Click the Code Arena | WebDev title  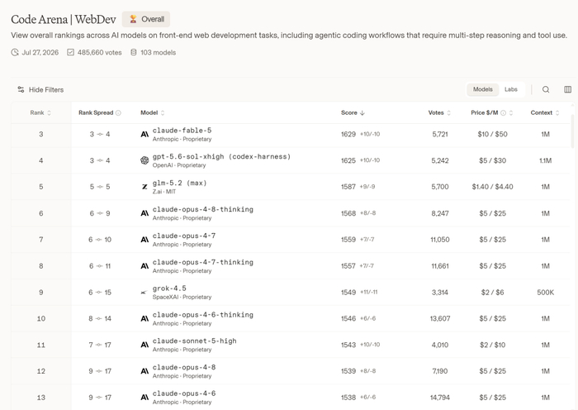click(x=64, y=19)
